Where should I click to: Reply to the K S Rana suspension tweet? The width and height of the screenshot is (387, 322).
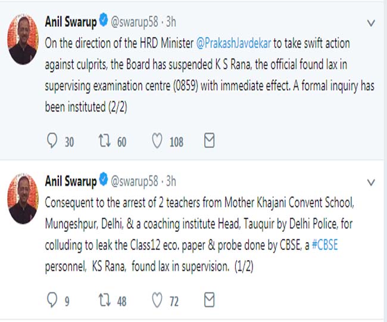(51, 141)
